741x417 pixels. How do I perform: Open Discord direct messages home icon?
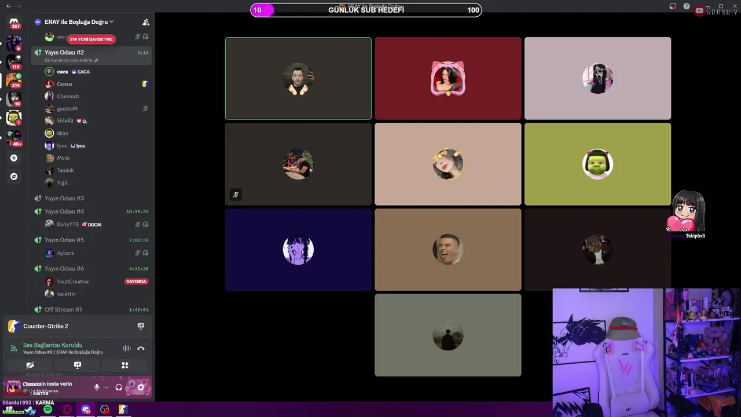pos(14,21)
